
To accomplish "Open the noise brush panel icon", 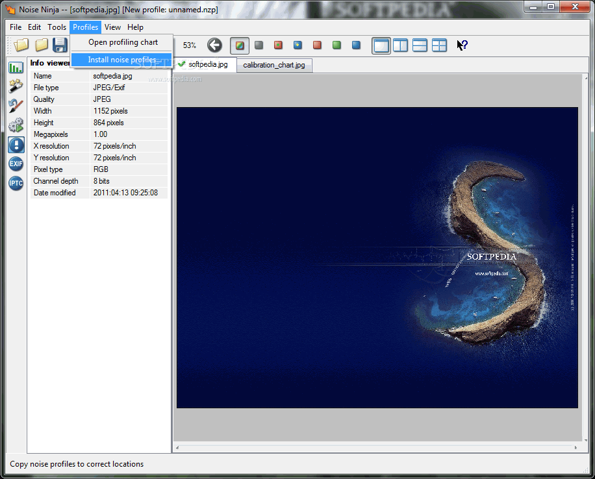I will (16, 106).
